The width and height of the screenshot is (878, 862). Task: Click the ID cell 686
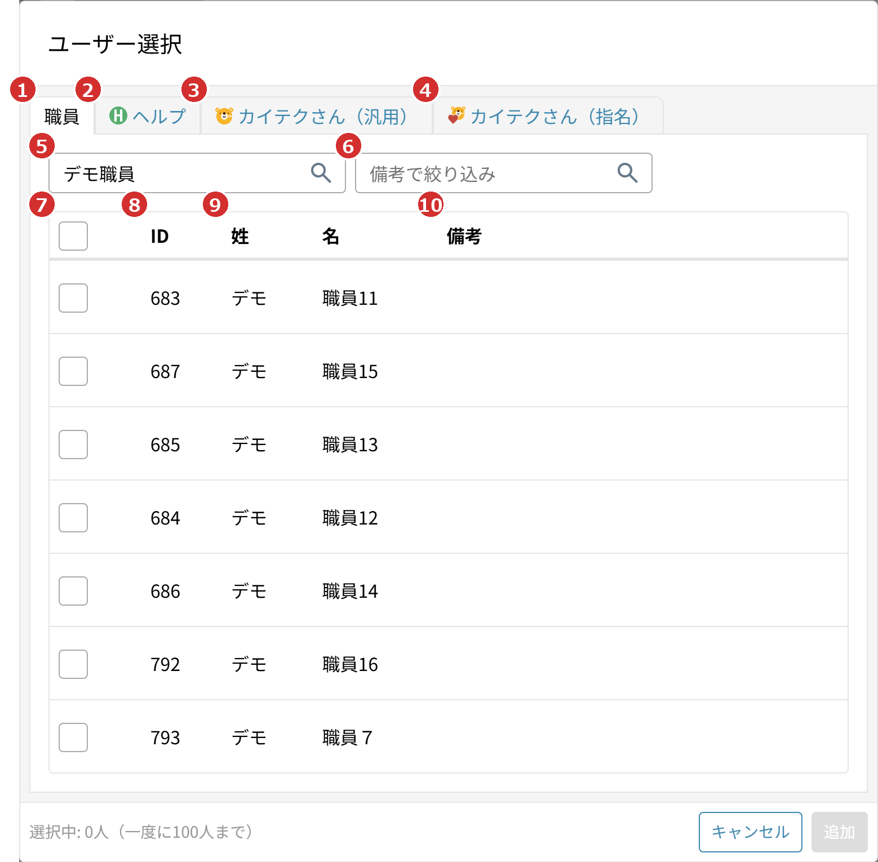(x=165, y=591)
